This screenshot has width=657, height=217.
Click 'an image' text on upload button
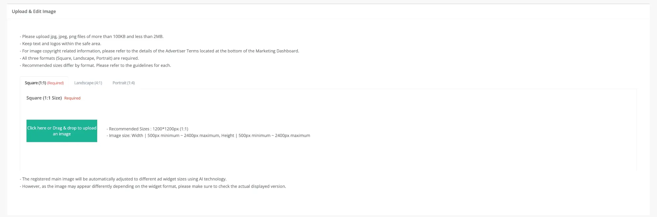click(x=62, y=134)
